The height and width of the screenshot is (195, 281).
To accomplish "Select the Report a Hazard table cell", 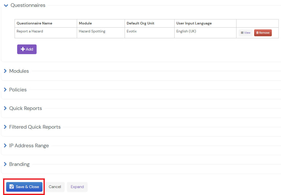I will 30,31.
